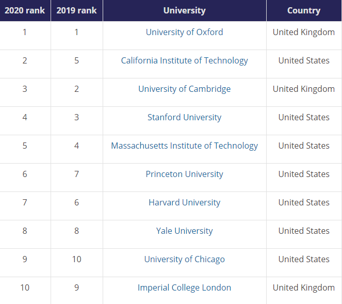The height and width of the screenshot is (304, 342).
Task: Click United States in Stanford's row
Action: click(304, 117)
